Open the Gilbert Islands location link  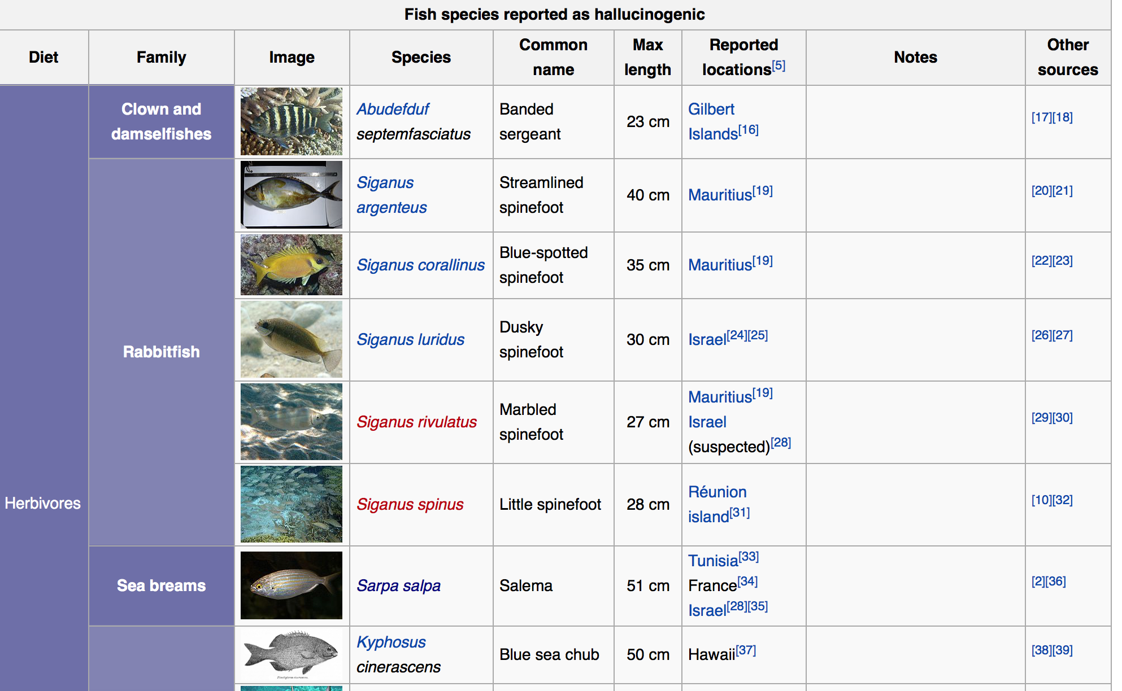click(x=713, y=121)
